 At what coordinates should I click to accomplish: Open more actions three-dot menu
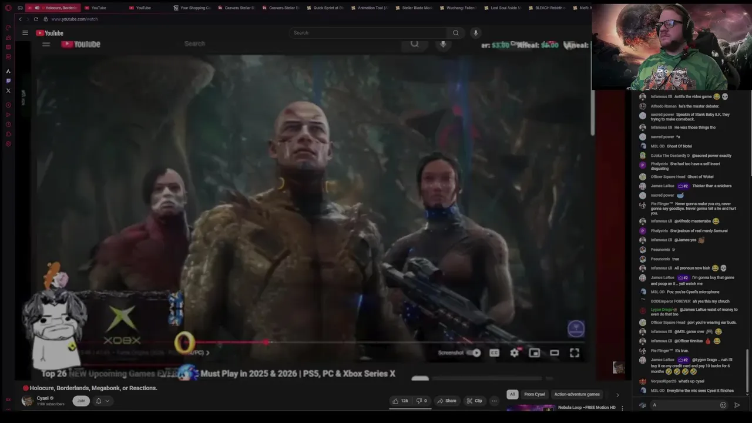pos(494,401)
